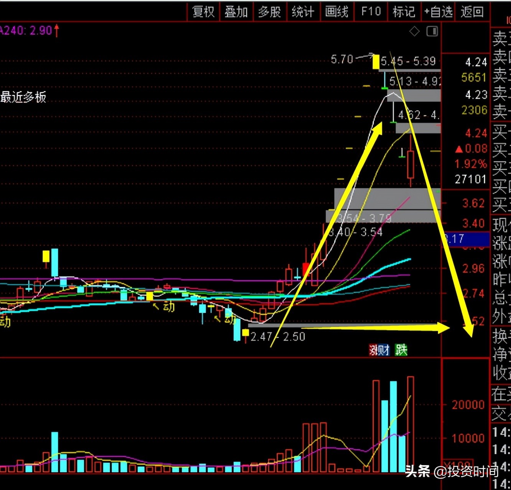
Task: Click the white 4.24 price above 5651
Action: pyautogui.click(x=476, y=62)
